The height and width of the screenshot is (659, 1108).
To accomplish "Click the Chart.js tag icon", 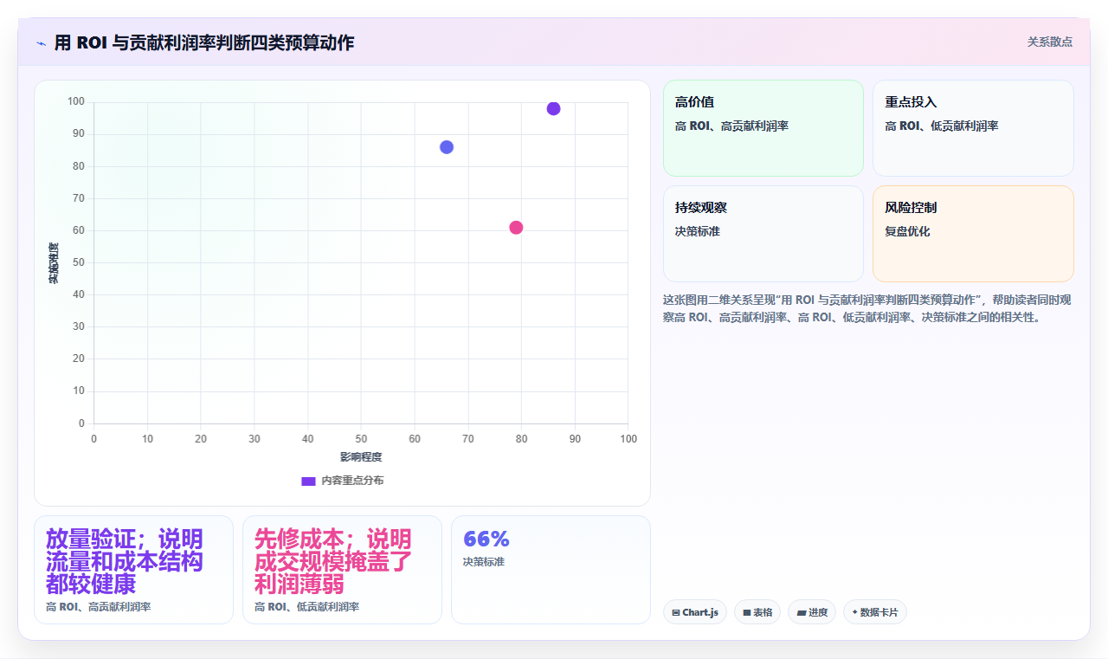I will (676, 613).
